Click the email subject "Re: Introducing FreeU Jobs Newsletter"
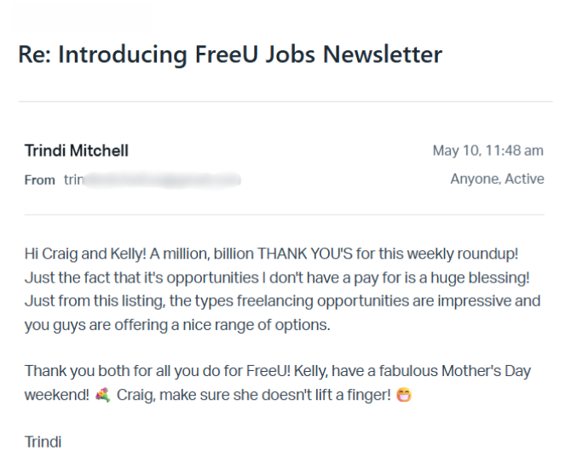 coord(230,55)
